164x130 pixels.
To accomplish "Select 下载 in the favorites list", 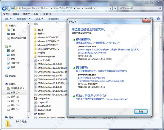I will click(x=11, y=30).
